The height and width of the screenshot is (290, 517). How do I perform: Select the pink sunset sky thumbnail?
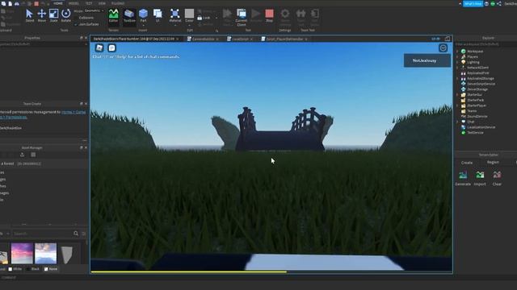[x=22, y=253]
